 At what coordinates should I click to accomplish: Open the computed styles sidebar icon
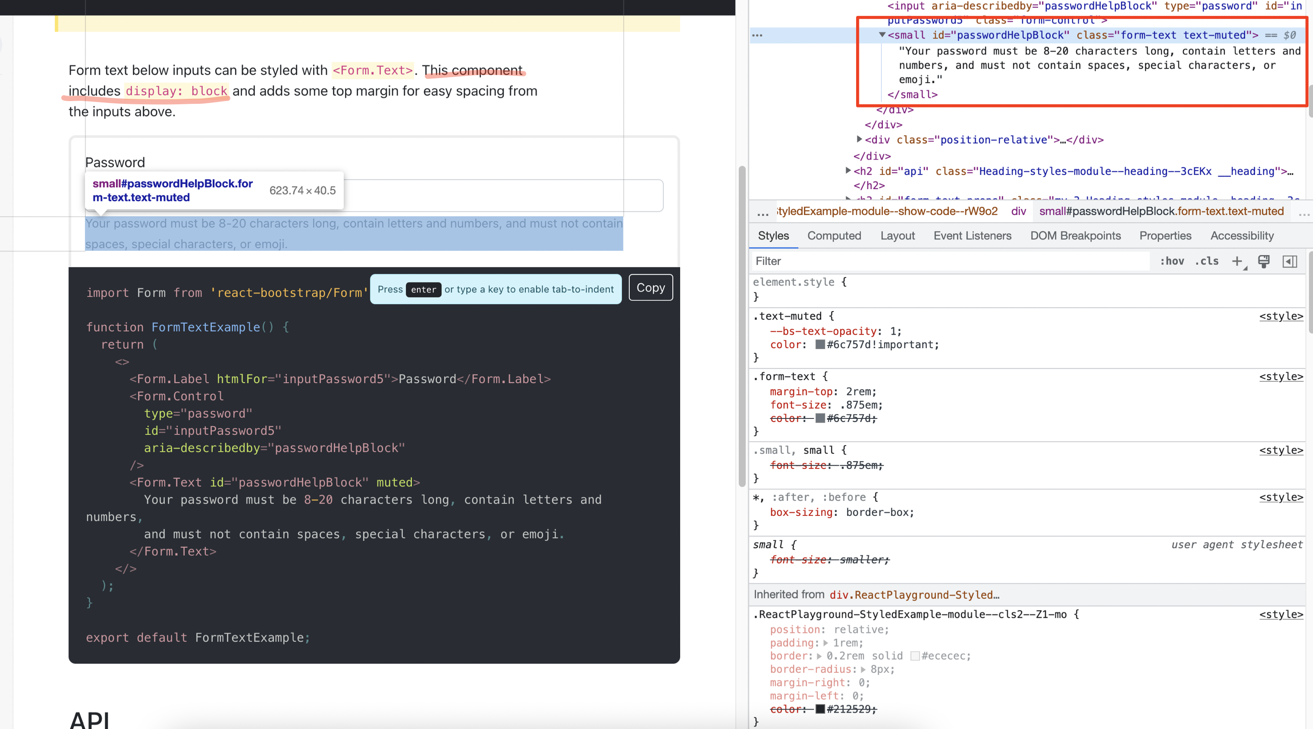1290,261
